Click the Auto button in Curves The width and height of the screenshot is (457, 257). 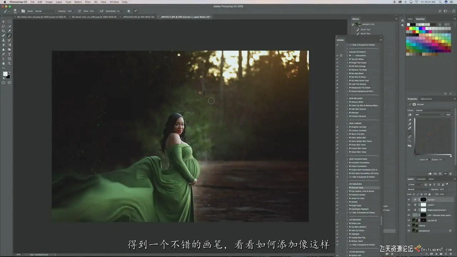click(448, 115)
